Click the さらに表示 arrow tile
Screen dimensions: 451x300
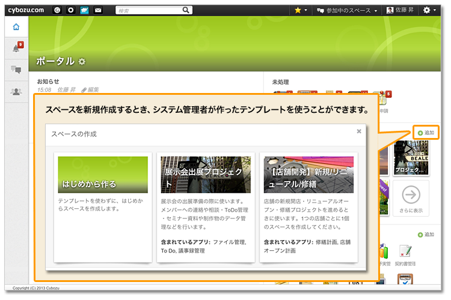(411, 198)
